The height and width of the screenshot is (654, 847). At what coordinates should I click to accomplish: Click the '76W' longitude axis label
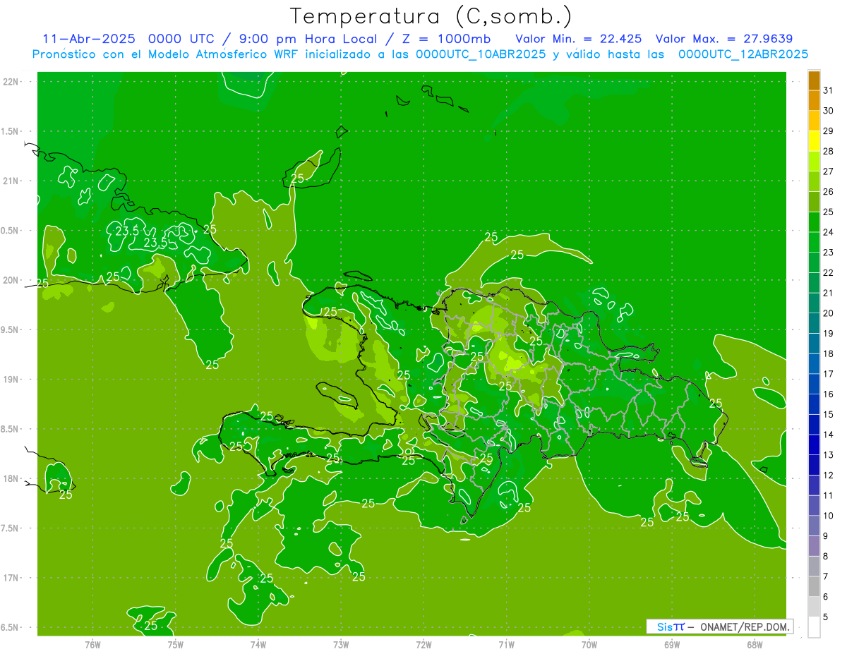[92, 645]
